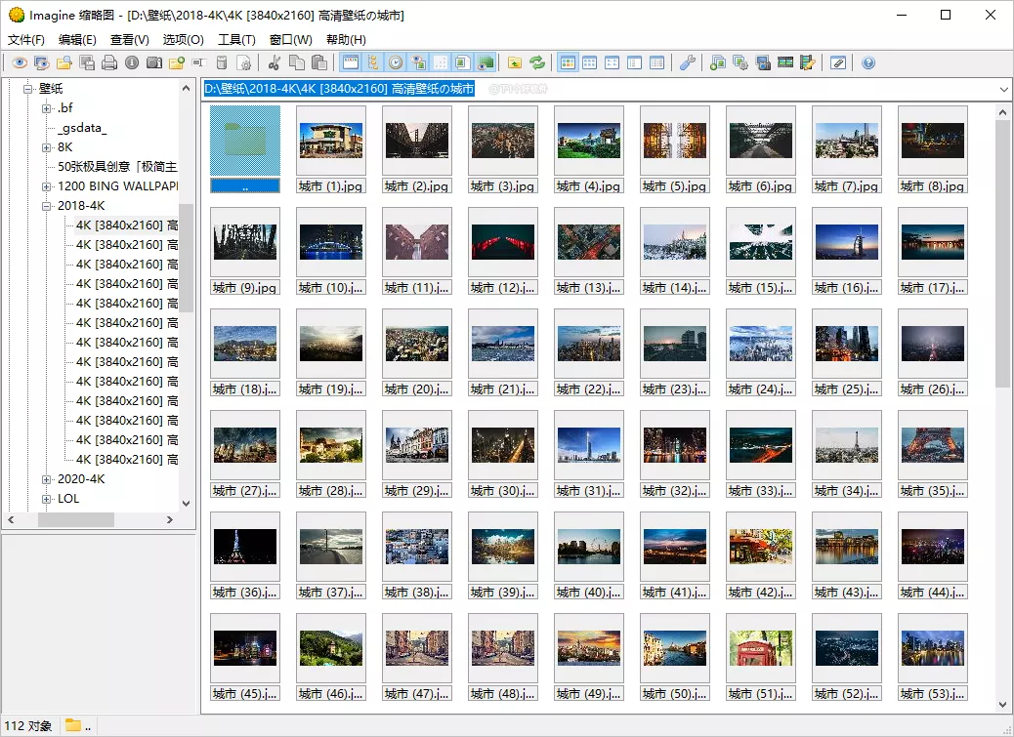
Task: Toggle the address bar panel button
Action: 351,62
